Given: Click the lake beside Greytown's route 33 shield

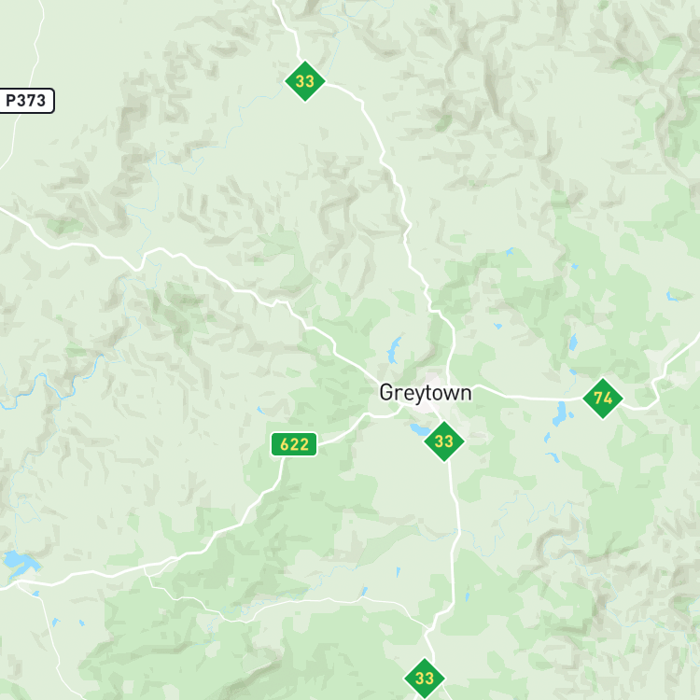Looking at the screenshot, I should pyautogui.click(x=419, y=429).
